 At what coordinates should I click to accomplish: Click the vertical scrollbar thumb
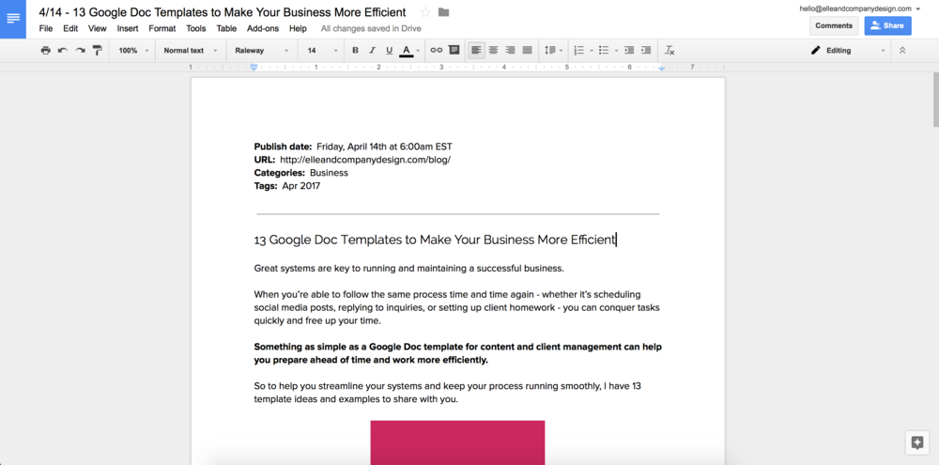[x=935, y=100]
